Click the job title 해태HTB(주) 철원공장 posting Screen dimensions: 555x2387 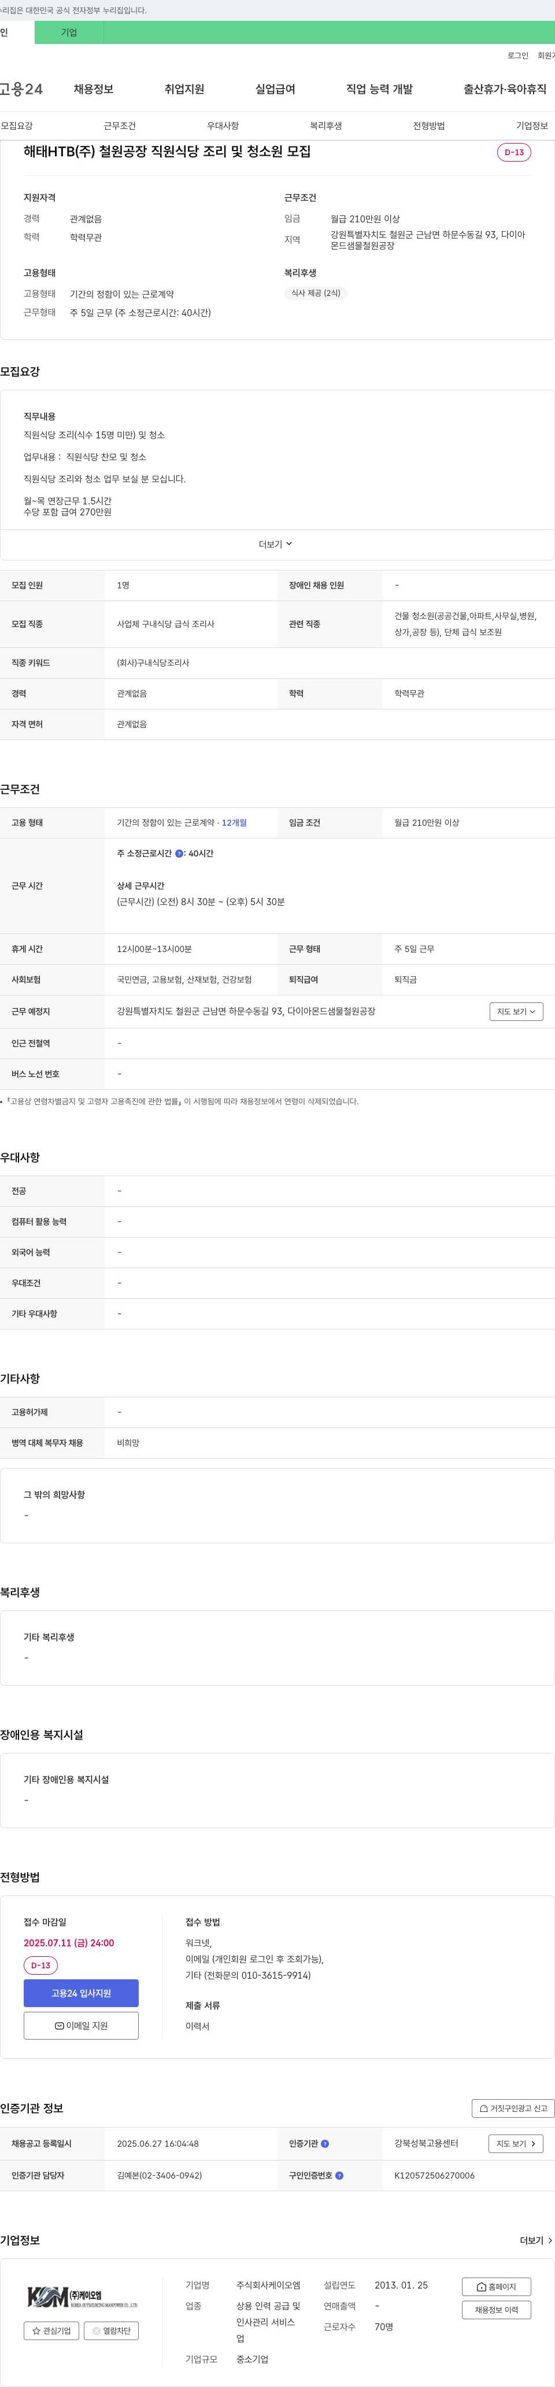(166, 151)
